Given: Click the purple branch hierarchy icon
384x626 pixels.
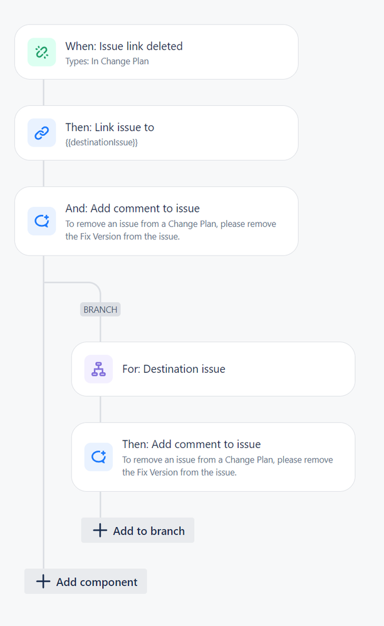Looking at the screenshot, I should coord(98,369).
